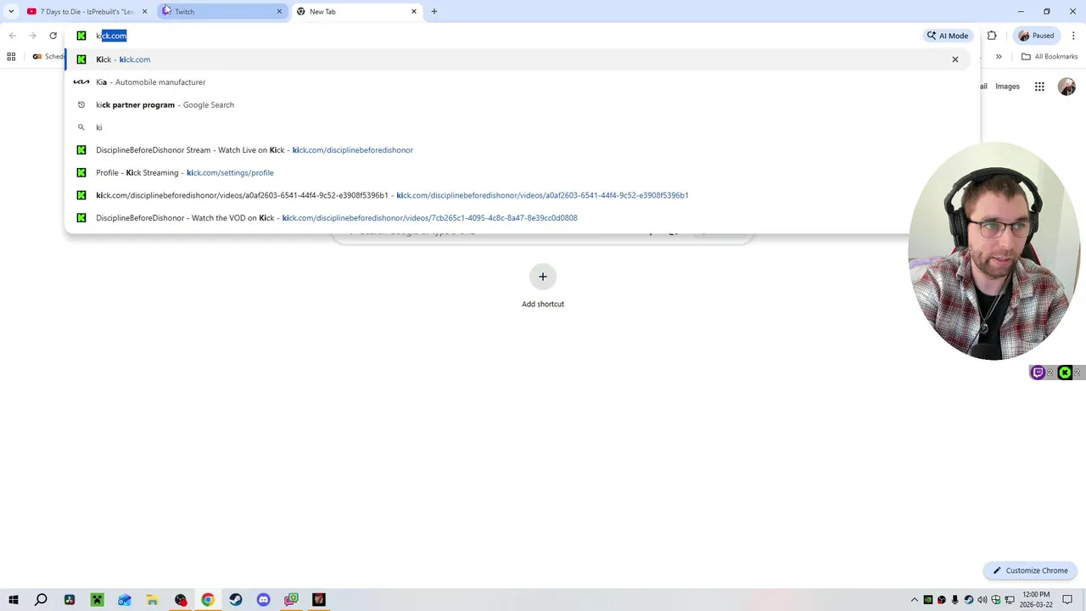Open Discord from the taskbar
This screenshot has height=611, width=1086.
(264, 600)
